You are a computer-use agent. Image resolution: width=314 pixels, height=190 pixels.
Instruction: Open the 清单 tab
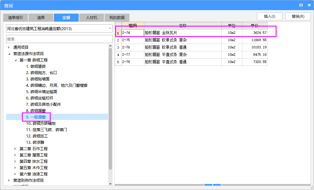click(41, 18)
